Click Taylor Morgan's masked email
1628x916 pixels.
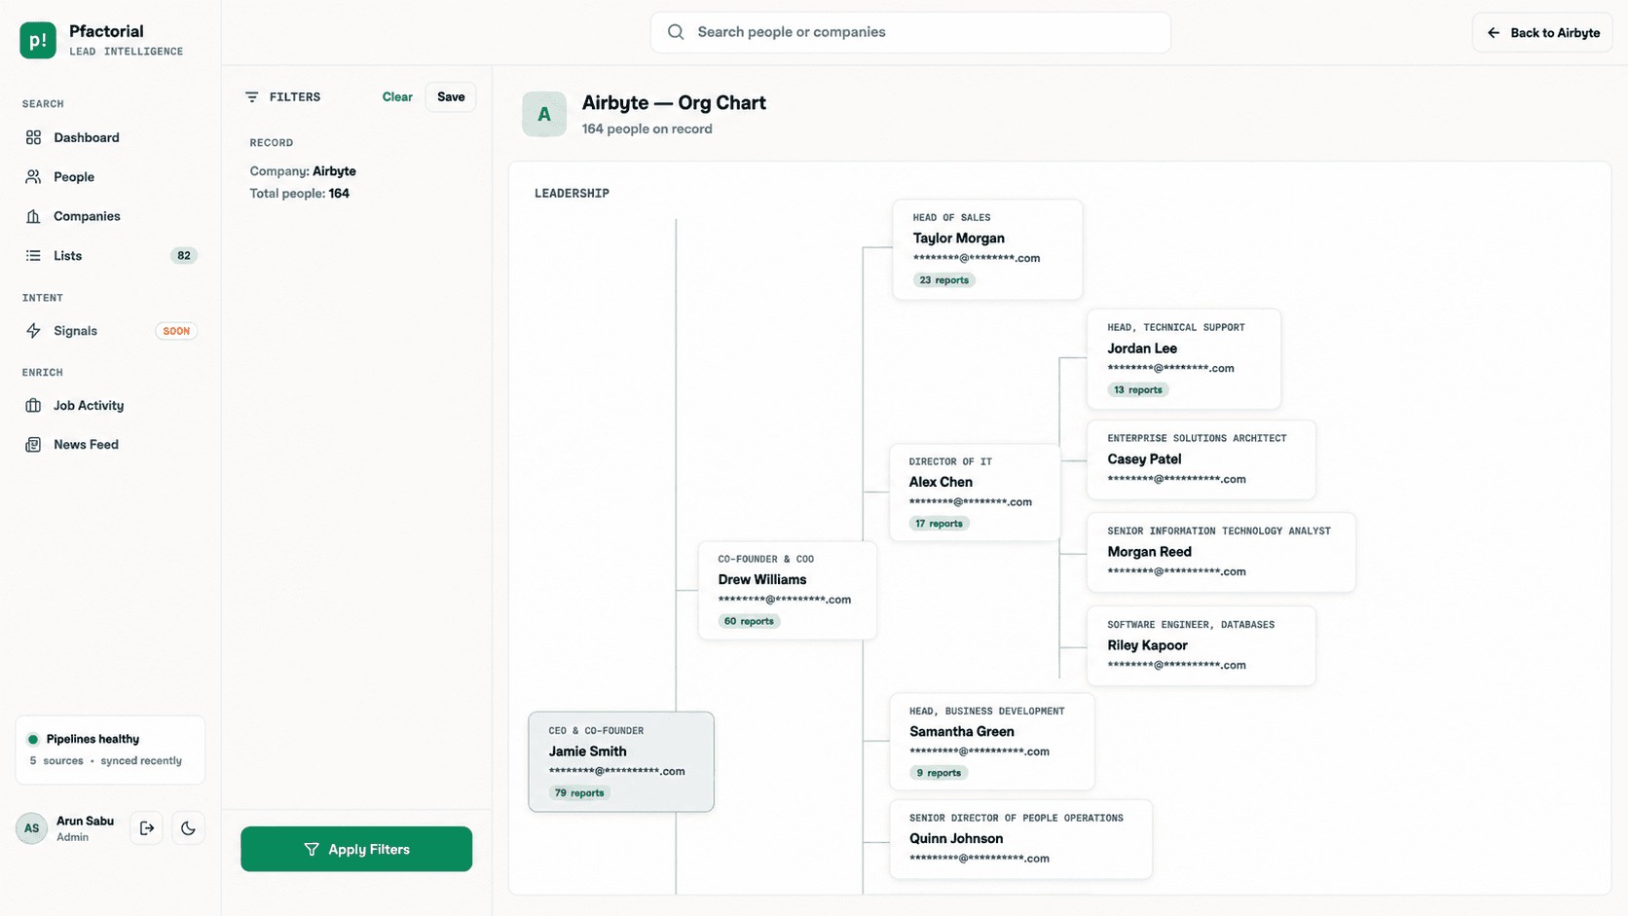[977, 258]
